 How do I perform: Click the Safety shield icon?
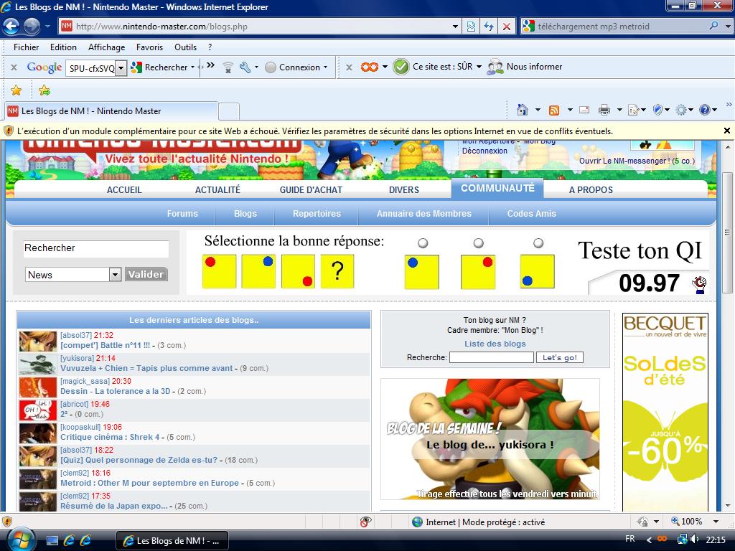click(657, 110)
